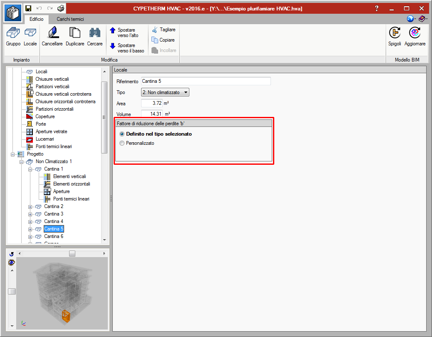The image size is (432, 337).
Task: Click the Riferimento field 'Cantina 5'
Action: pyautogui.click(x=206, y=81)
